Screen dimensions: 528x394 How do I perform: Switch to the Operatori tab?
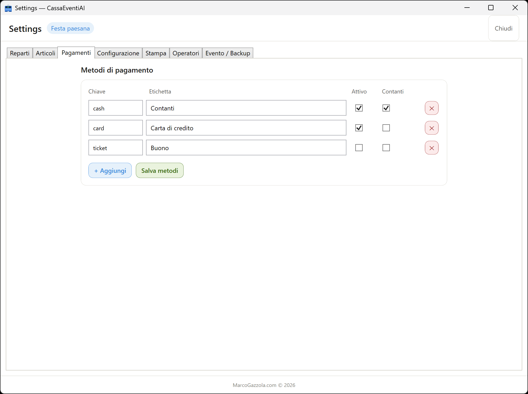(186, 53)
